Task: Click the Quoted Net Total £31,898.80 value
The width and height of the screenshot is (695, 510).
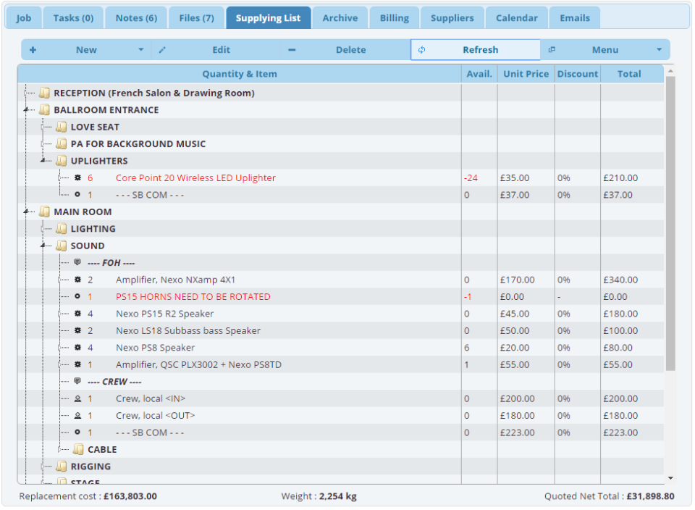Action: (x=650, y=496)
